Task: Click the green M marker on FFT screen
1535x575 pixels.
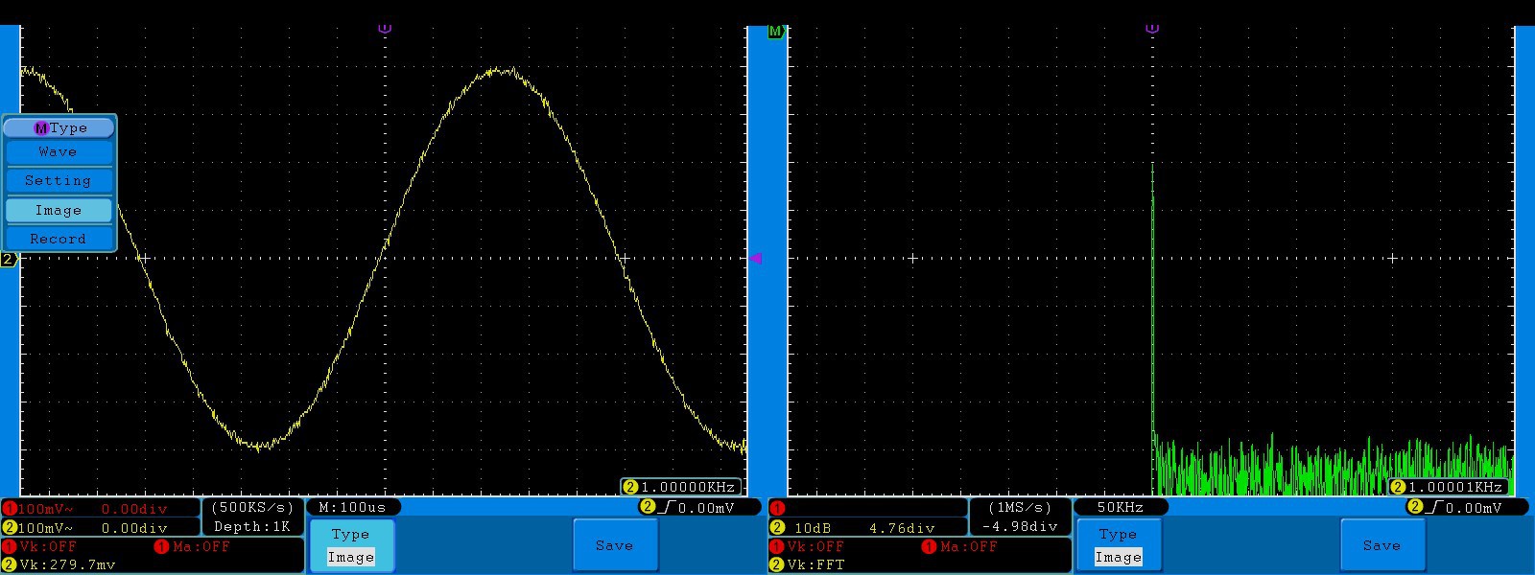Action: 775,32
